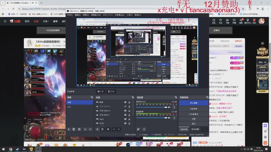271x152 pixels.
Task: Open Douyu 创作中心 icon
Action: [x=248, y=21]
